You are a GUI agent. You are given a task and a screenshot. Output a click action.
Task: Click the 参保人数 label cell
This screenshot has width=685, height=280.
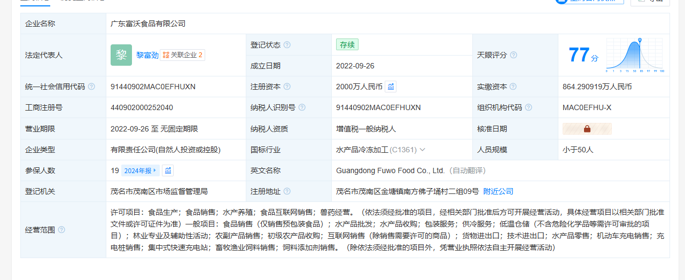coord(64,170)
